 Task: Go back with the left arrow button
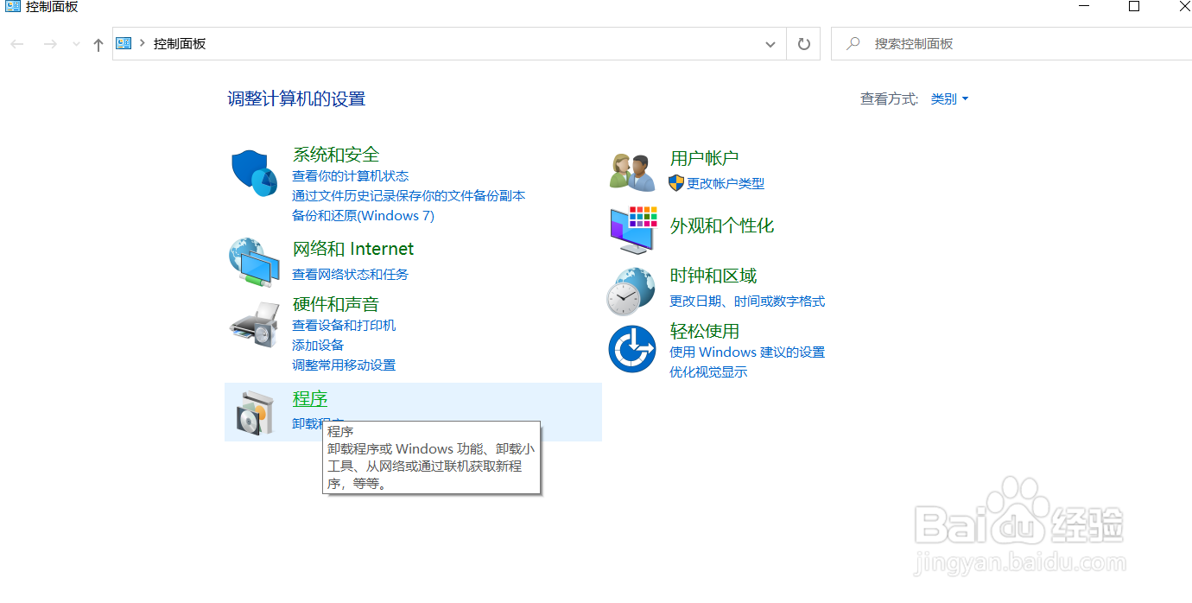coord(17,44)
